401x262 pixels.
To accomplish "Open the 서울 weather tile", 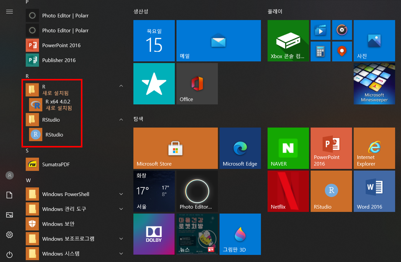I will click(154, 191).
